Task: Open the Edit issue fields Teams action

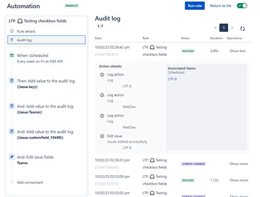Action: (35, 160)
